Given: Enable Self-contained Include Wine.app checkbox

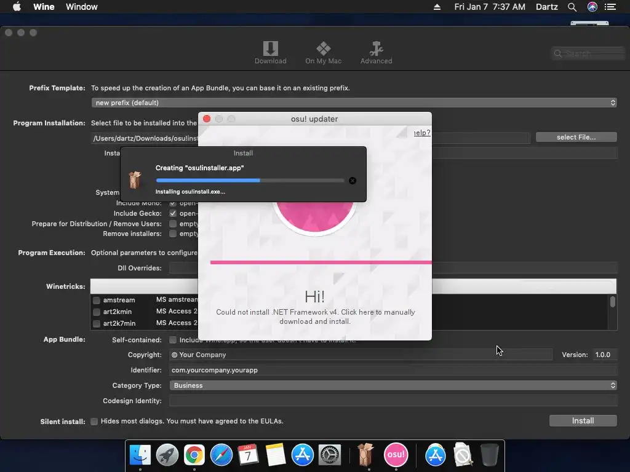Looking at the screenshot, I should point(173,340).
